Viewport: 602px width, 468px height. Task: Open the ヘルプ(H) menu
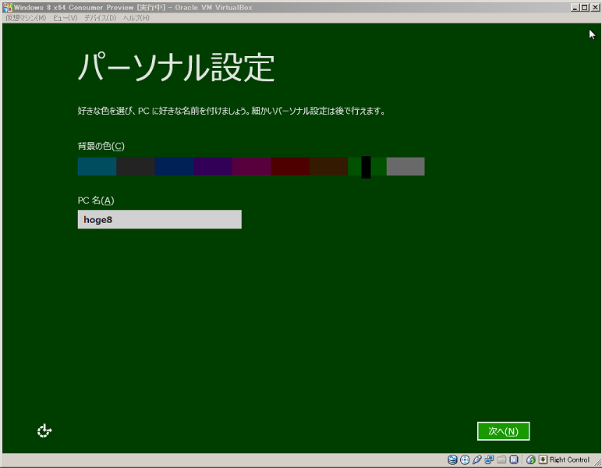point(135,18)
